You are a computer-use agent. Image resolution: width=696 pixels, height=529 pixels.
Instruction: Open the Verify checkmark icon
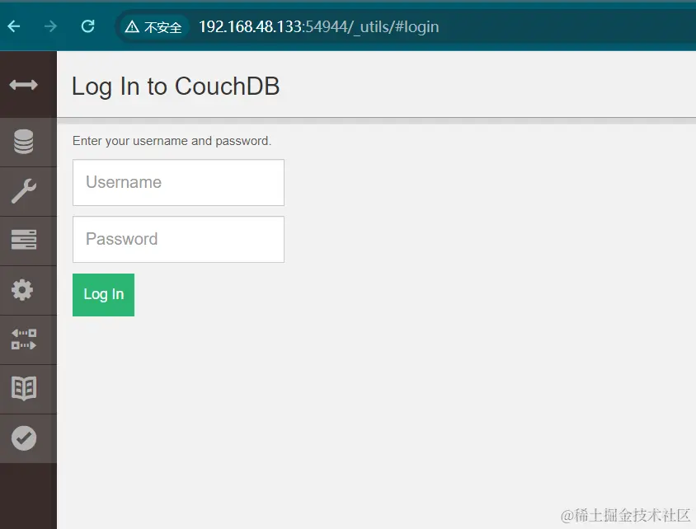coord(24,438)
